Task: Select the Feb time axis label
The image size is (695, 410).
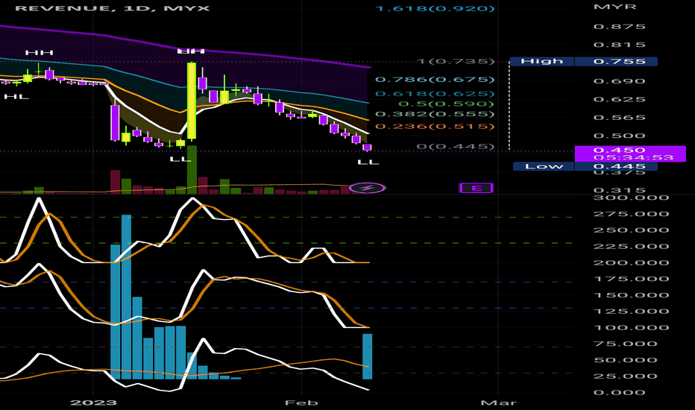Action: click(301, 403)
